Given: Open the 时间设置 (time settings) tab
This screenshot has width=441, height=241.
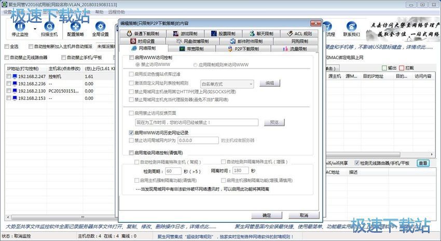Looking at the screenshot, I should (x=143, y=41).
